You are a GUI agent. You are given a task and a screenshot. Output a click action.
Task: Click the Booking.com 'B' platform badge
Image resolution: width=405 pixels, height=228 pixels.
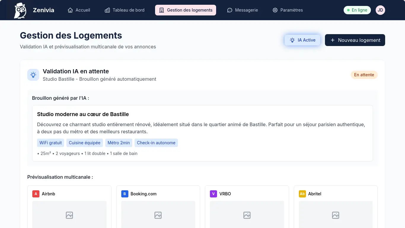pos(125,194)
